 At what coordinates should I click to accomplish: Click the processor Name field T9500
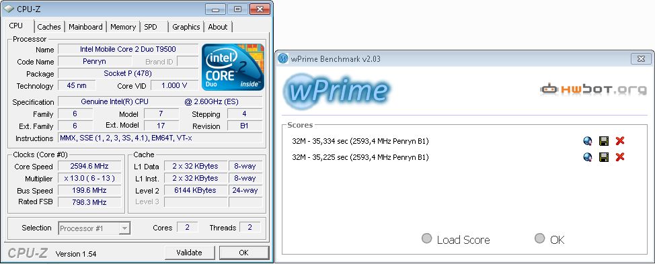[128, 49]
